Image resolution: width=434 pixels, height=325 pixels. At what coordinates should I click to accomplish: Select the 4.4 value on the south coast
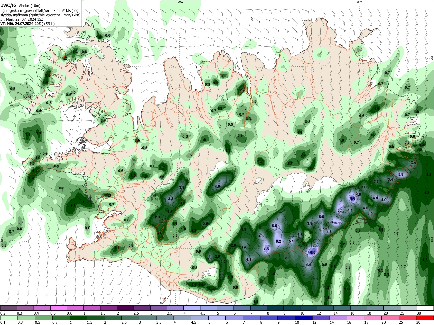(x=308, y=264)
